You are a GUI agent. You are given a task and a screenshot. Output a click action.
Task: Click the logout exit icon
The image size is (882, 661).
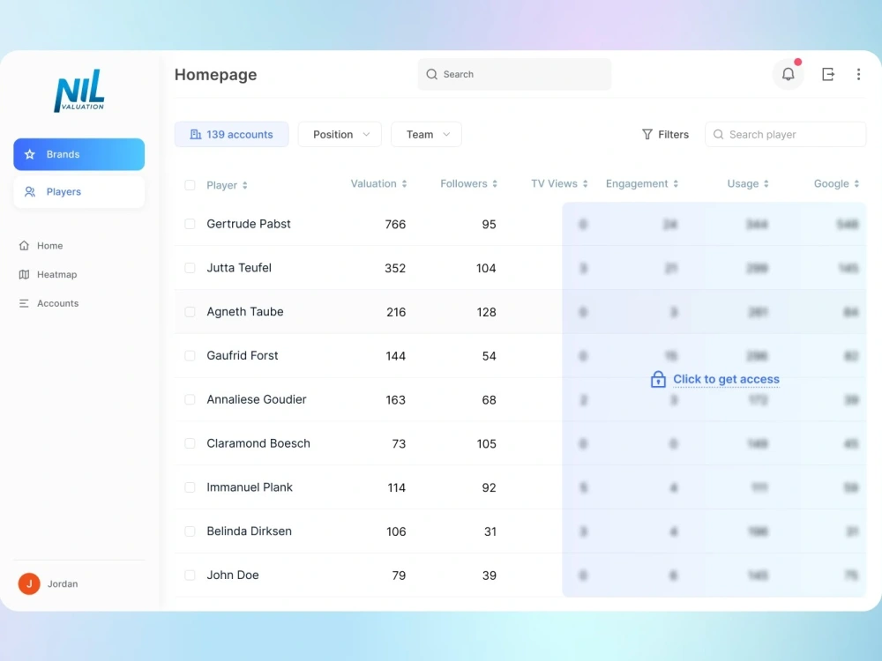tap(828, 74)
